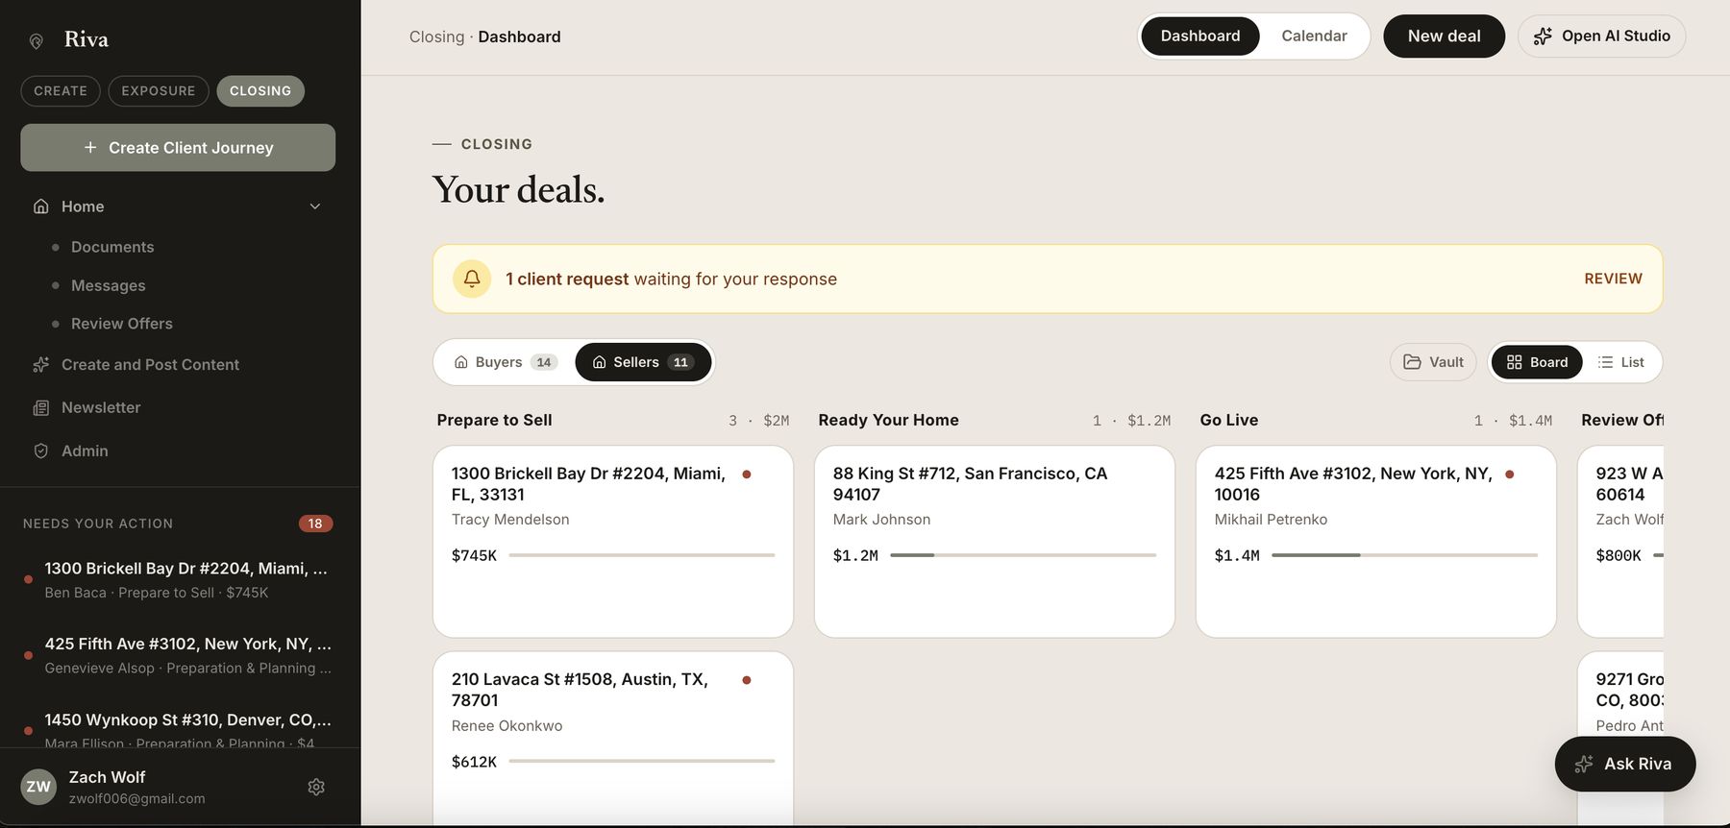1730x828 pixels.
Task: Click plus icon on Create Client Journey
Action: pyautogui.click(x=90, y=147)
